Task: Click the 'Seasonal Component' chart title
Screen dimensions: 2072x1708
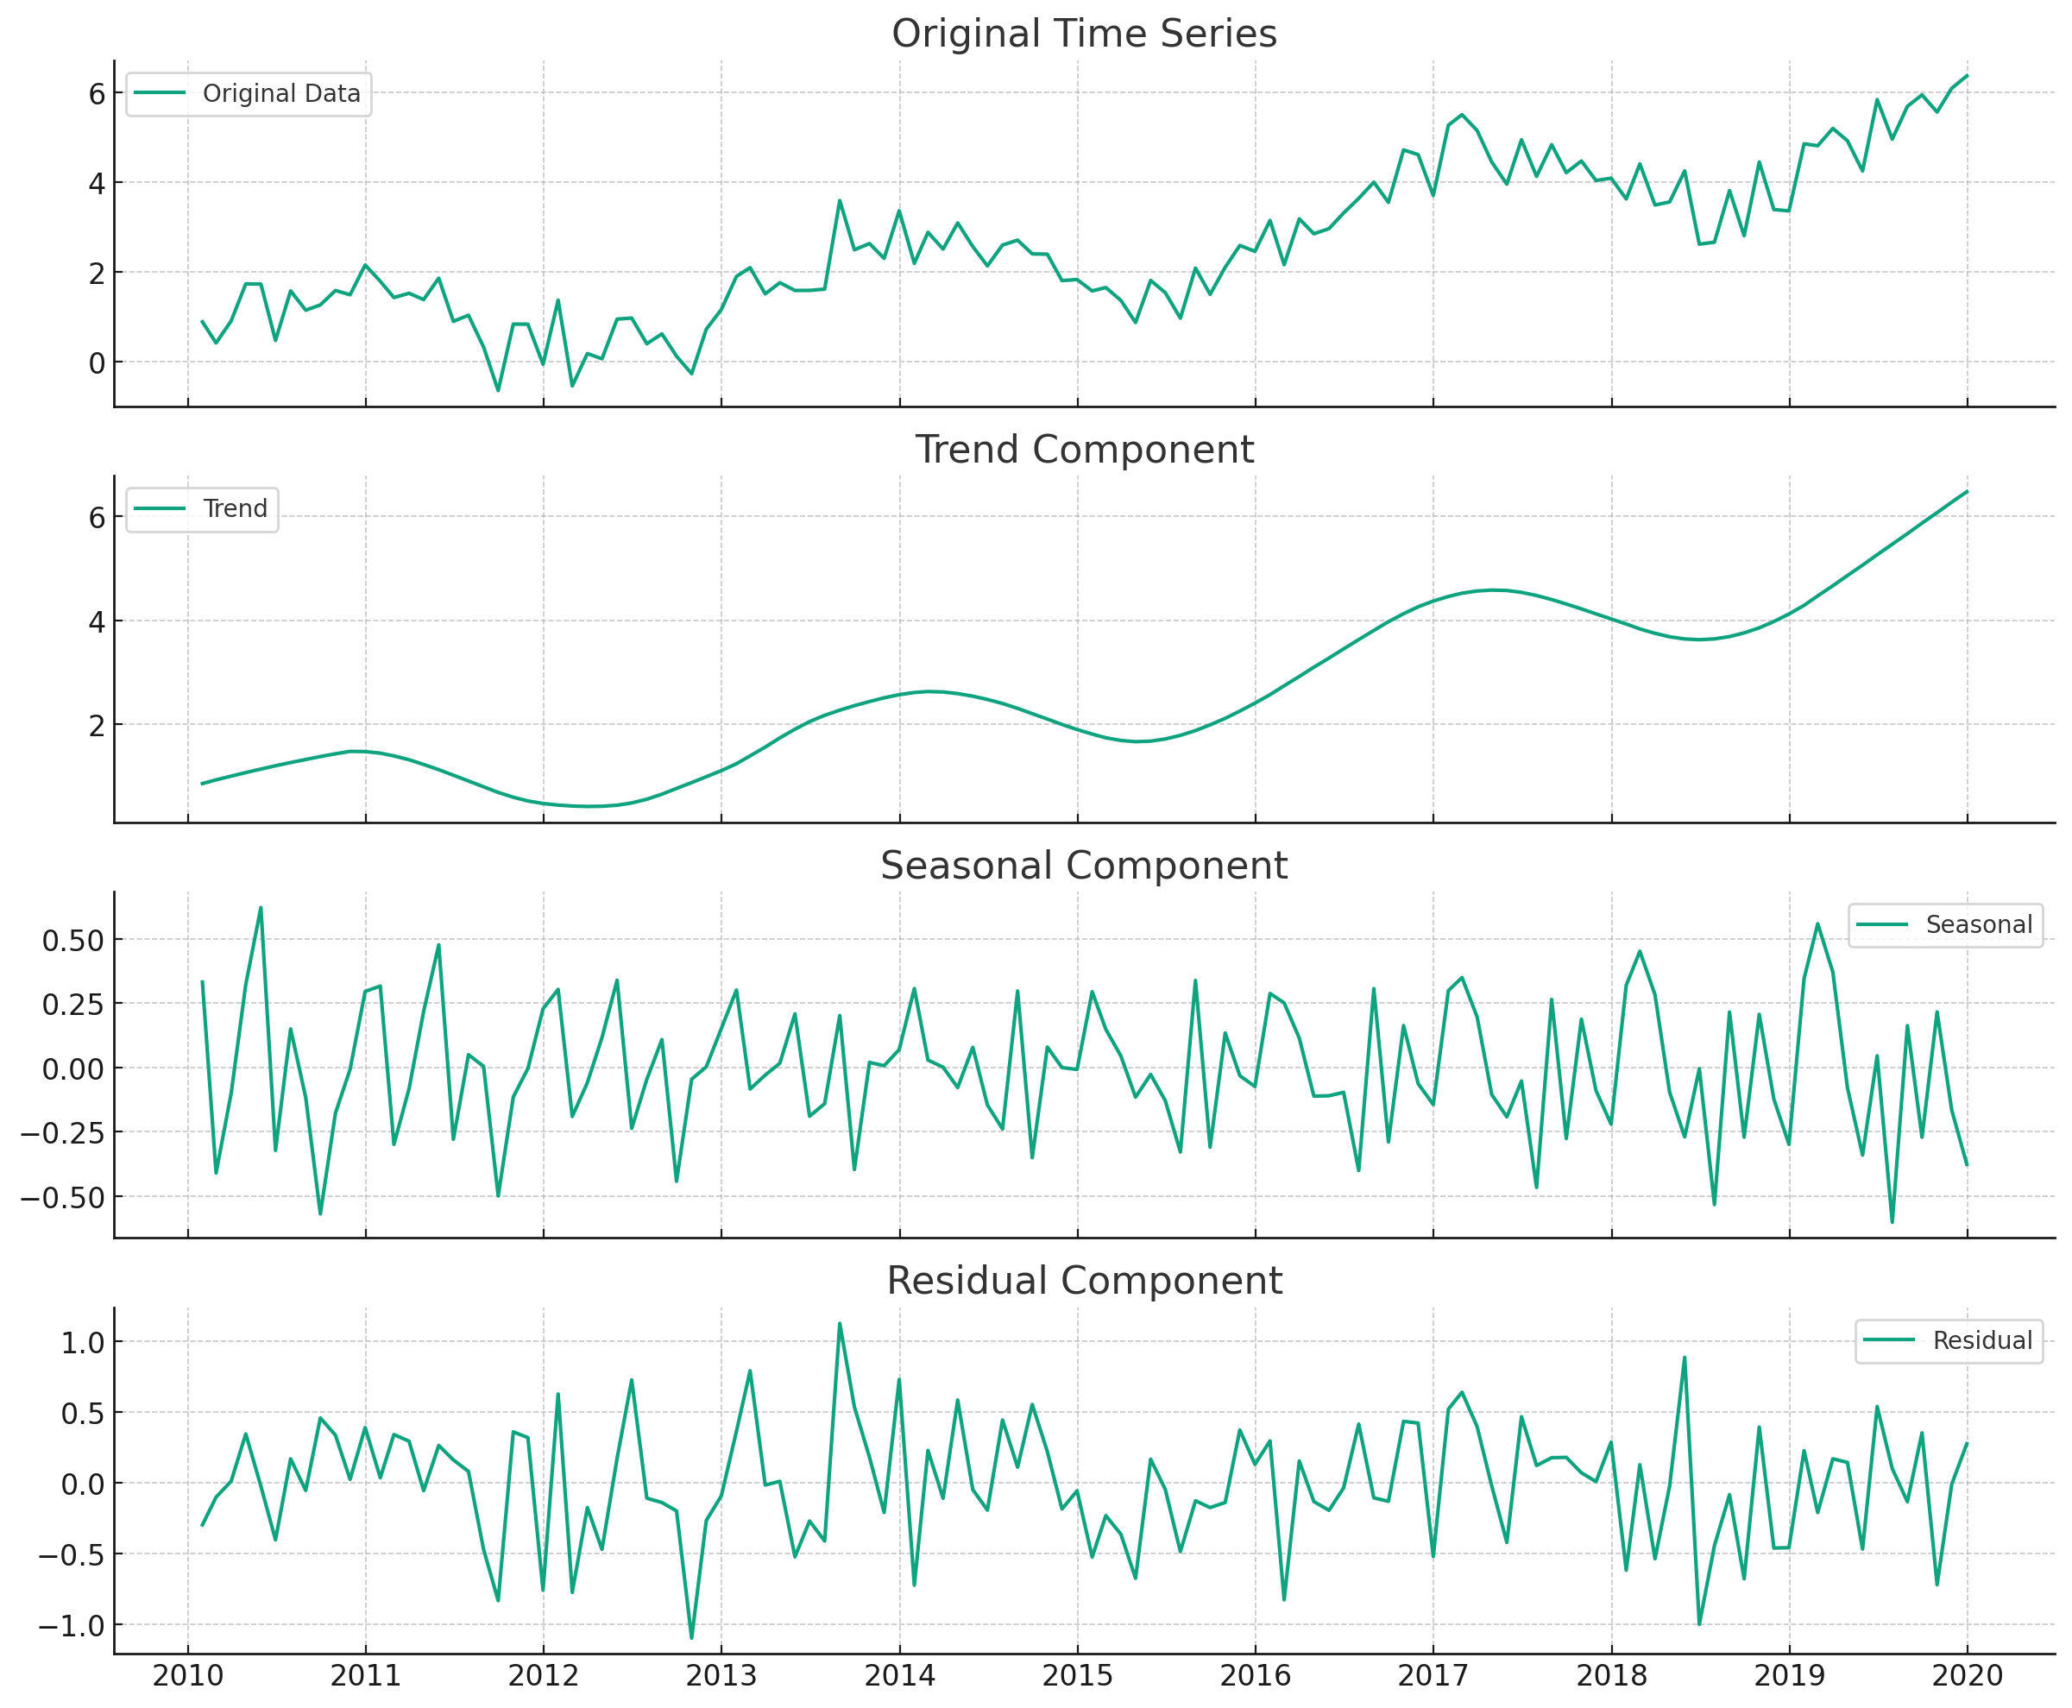Action: [1083, 866]
